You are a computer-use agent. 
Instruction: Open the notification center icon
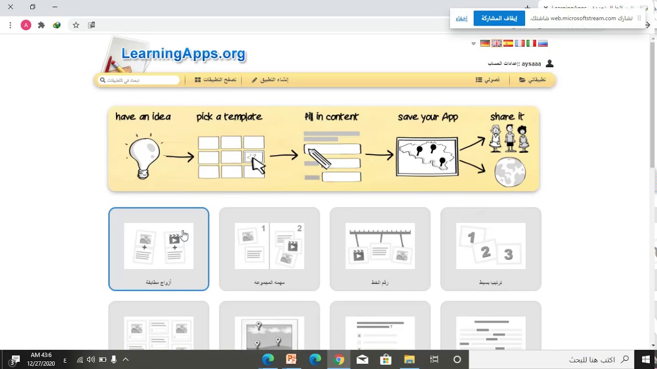[x=14, y=360]
